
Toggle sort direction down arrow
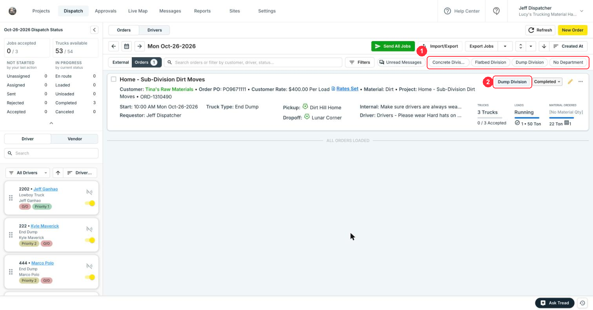tap(544, 46)
